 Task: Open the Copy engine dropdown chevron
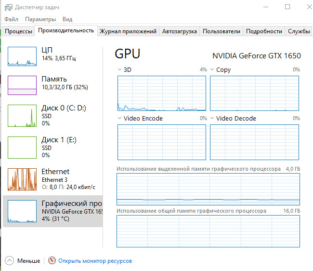tap(212, 70)
